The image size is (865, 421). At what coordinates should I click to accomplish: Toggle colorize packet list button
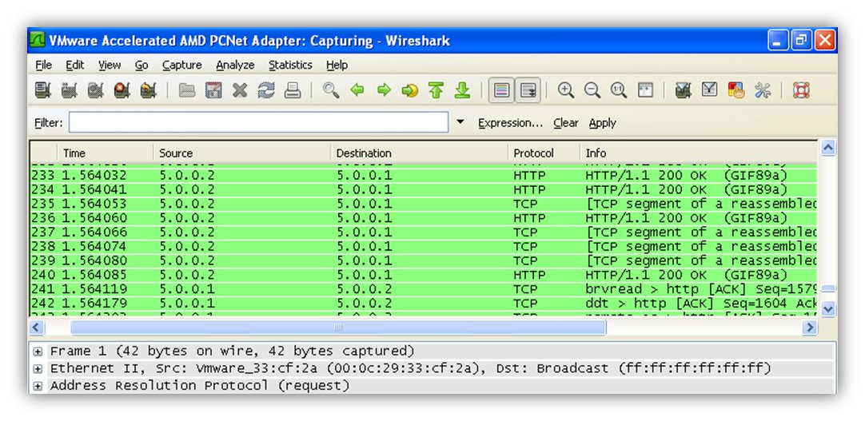(501, 89)
